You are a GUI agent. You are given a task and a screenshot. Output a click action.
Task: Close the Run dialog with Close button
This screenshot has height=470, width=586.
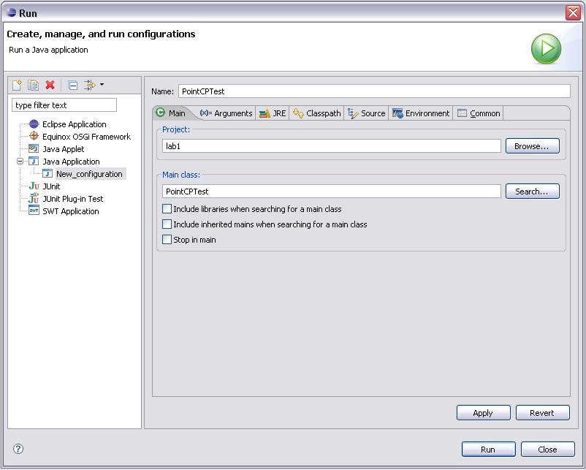click(547, 449)
